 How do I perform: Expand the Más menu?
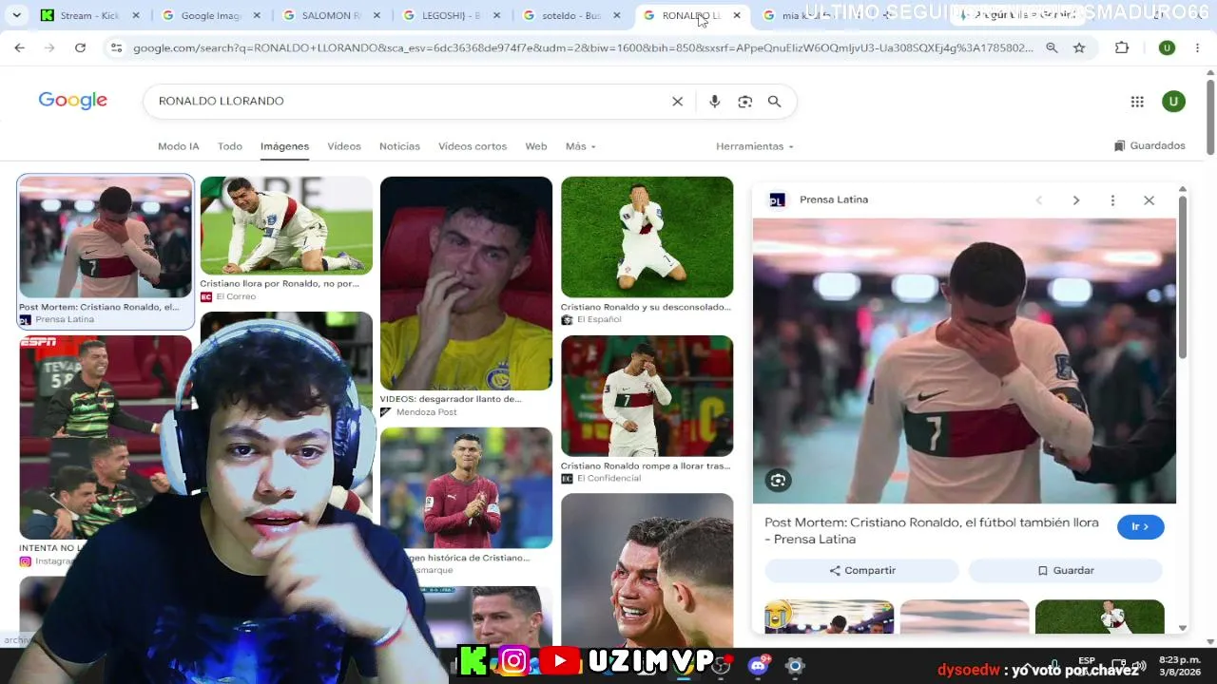click(580, 146)
